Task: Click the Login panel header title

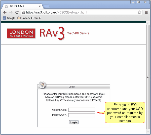Action: [72, 87]
